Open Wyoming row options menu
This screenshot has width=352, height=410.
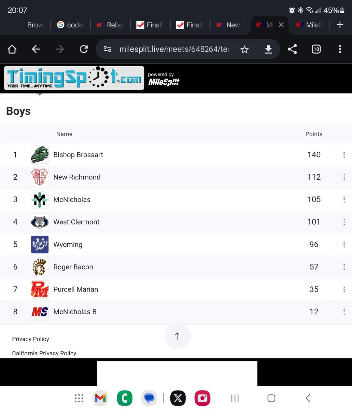[344, 244]
